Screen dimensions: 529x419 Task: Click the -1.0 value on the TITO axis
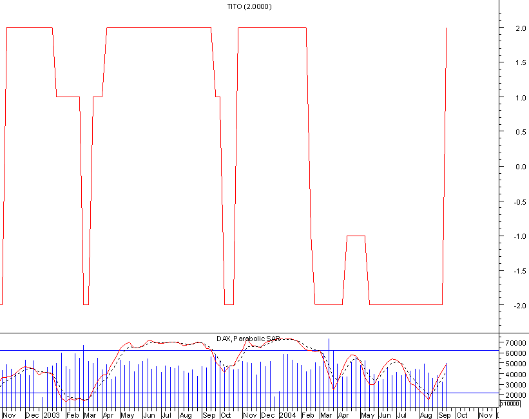519,236
